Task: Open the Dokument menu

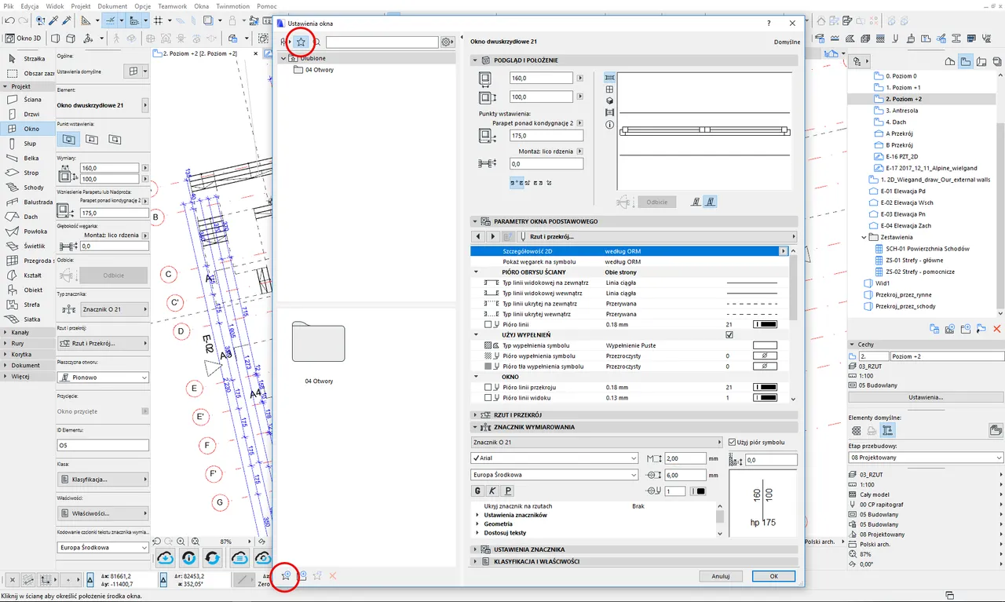Action: pyautogui.click(x=112, y=5)
